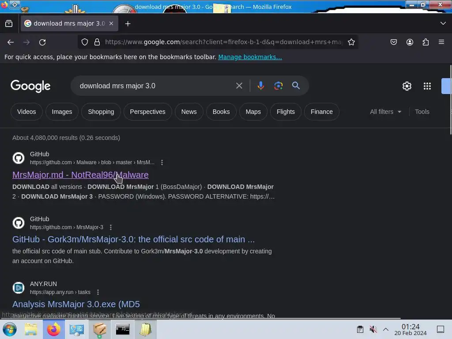The image size is (452, 339).
Task: Submit search with the magnifier icon
Action: (296, 85)
